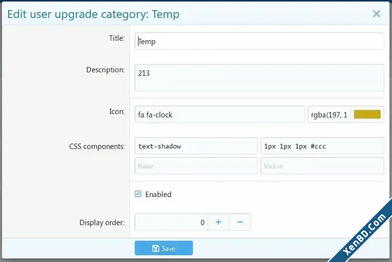Click into the Title field containing Temp
The image size is (392, 262).
tap(259, 41)
